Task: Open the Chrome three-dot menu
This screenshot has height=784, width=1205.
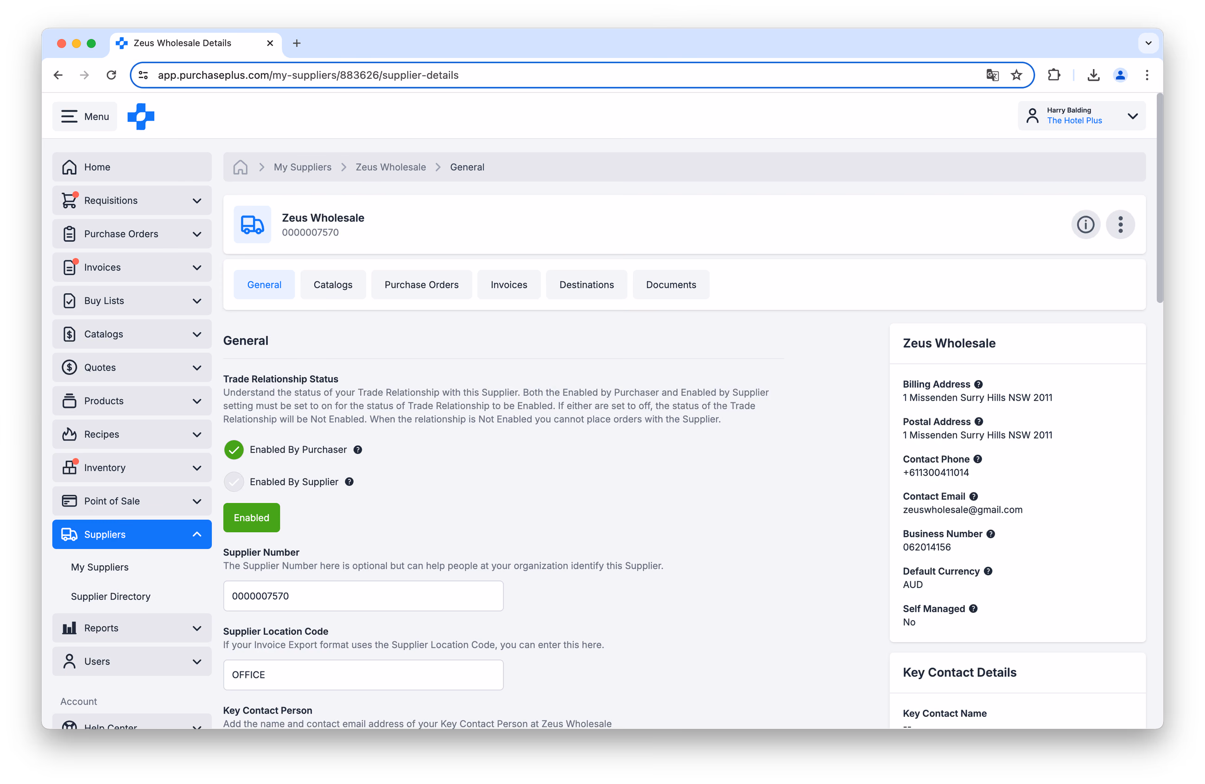Action: pos(1147,75)
